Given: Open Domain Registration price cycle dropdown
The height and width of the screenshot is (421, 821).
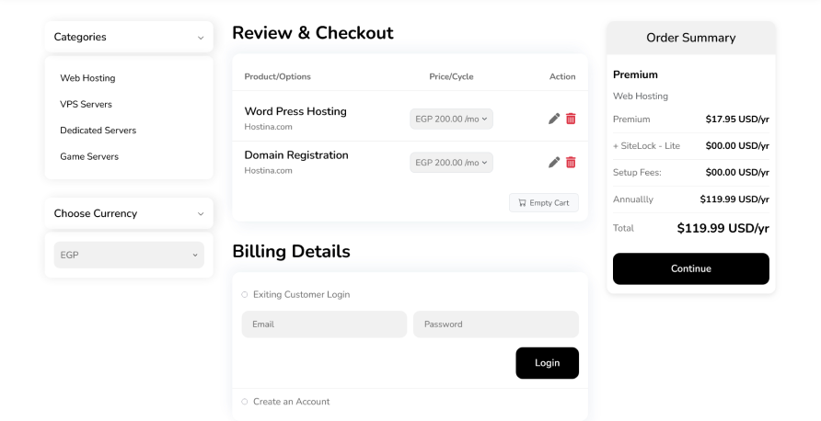Looking at the screenshot, I should pyautogui.click(x=451, y=163).
